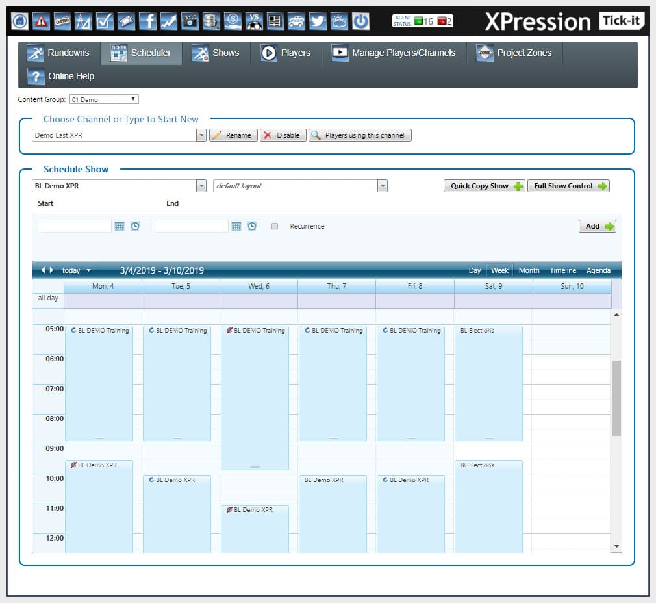Open the Start time clock picker
Viewport: 656px width, 603px height.
[x=135, y=226]
